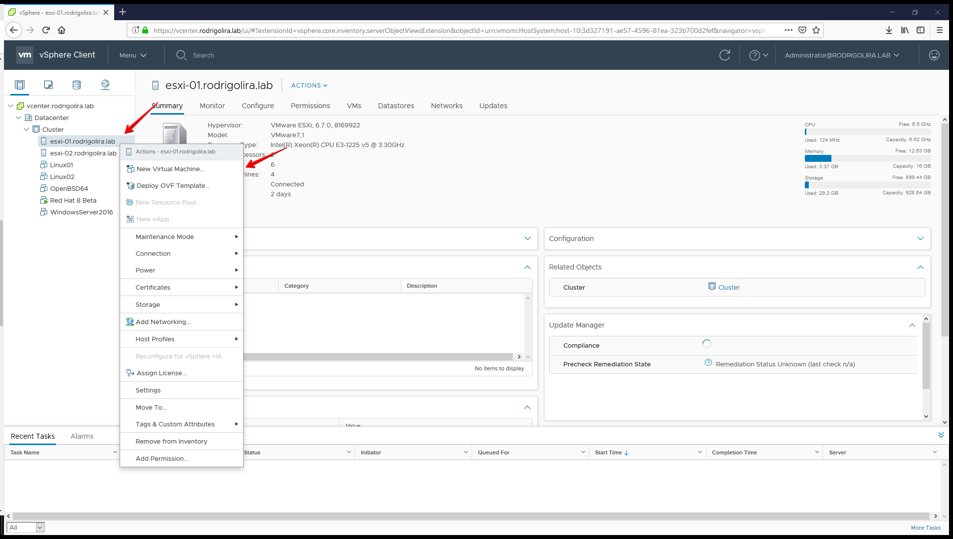This screenshot has height=539, width=953.
Task: Switch to Networking inventory view icon
Action: [105, 85]
